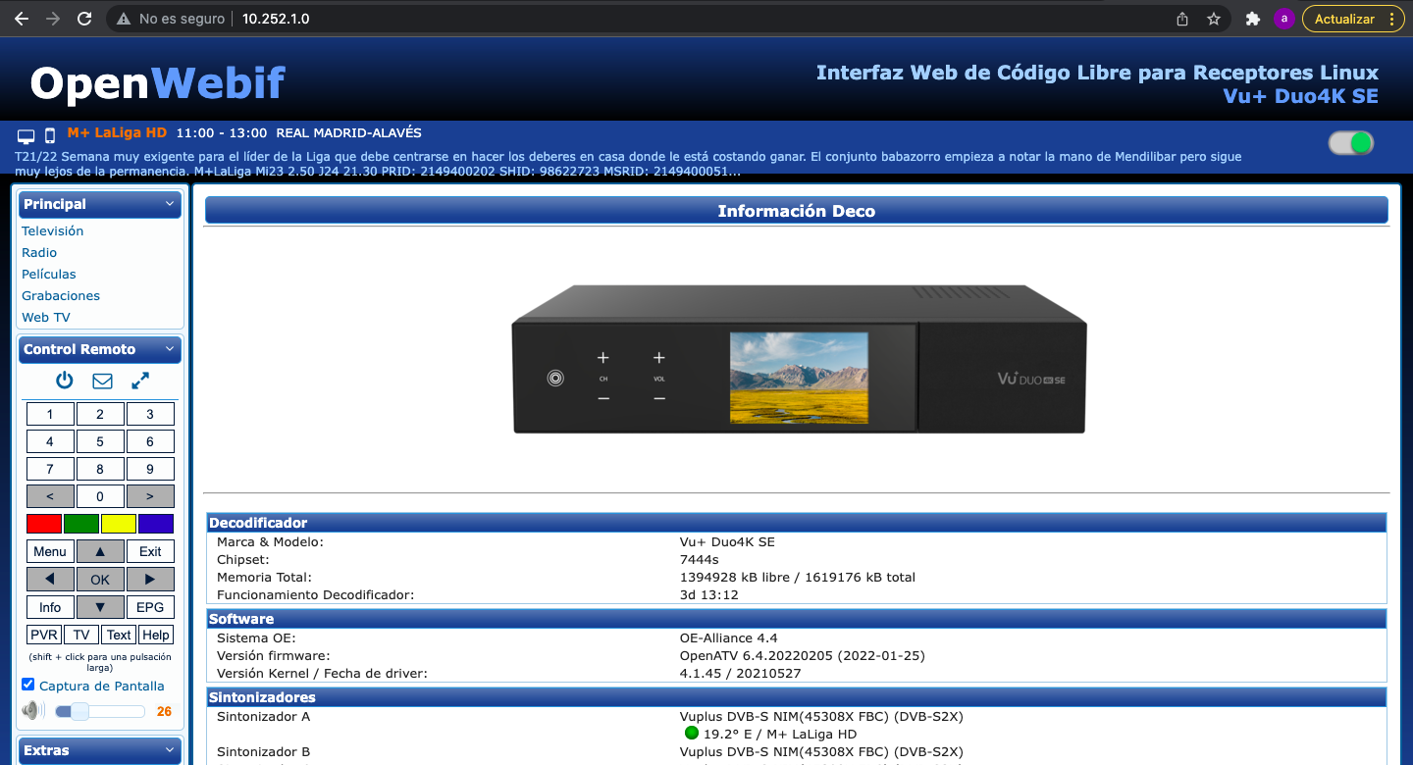
Task: Click the power standby icon in Control Remoto
Action: pyautogui.click(x=65, y=381)
